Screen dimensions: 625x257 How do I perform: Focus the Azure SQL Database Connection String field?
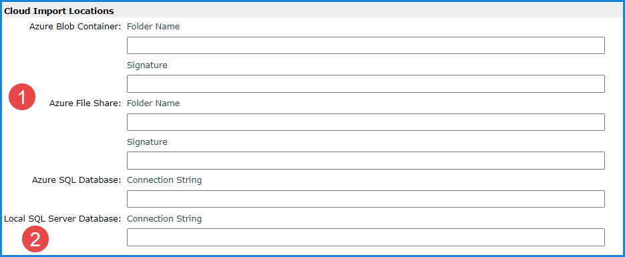[x=365, y=199]
